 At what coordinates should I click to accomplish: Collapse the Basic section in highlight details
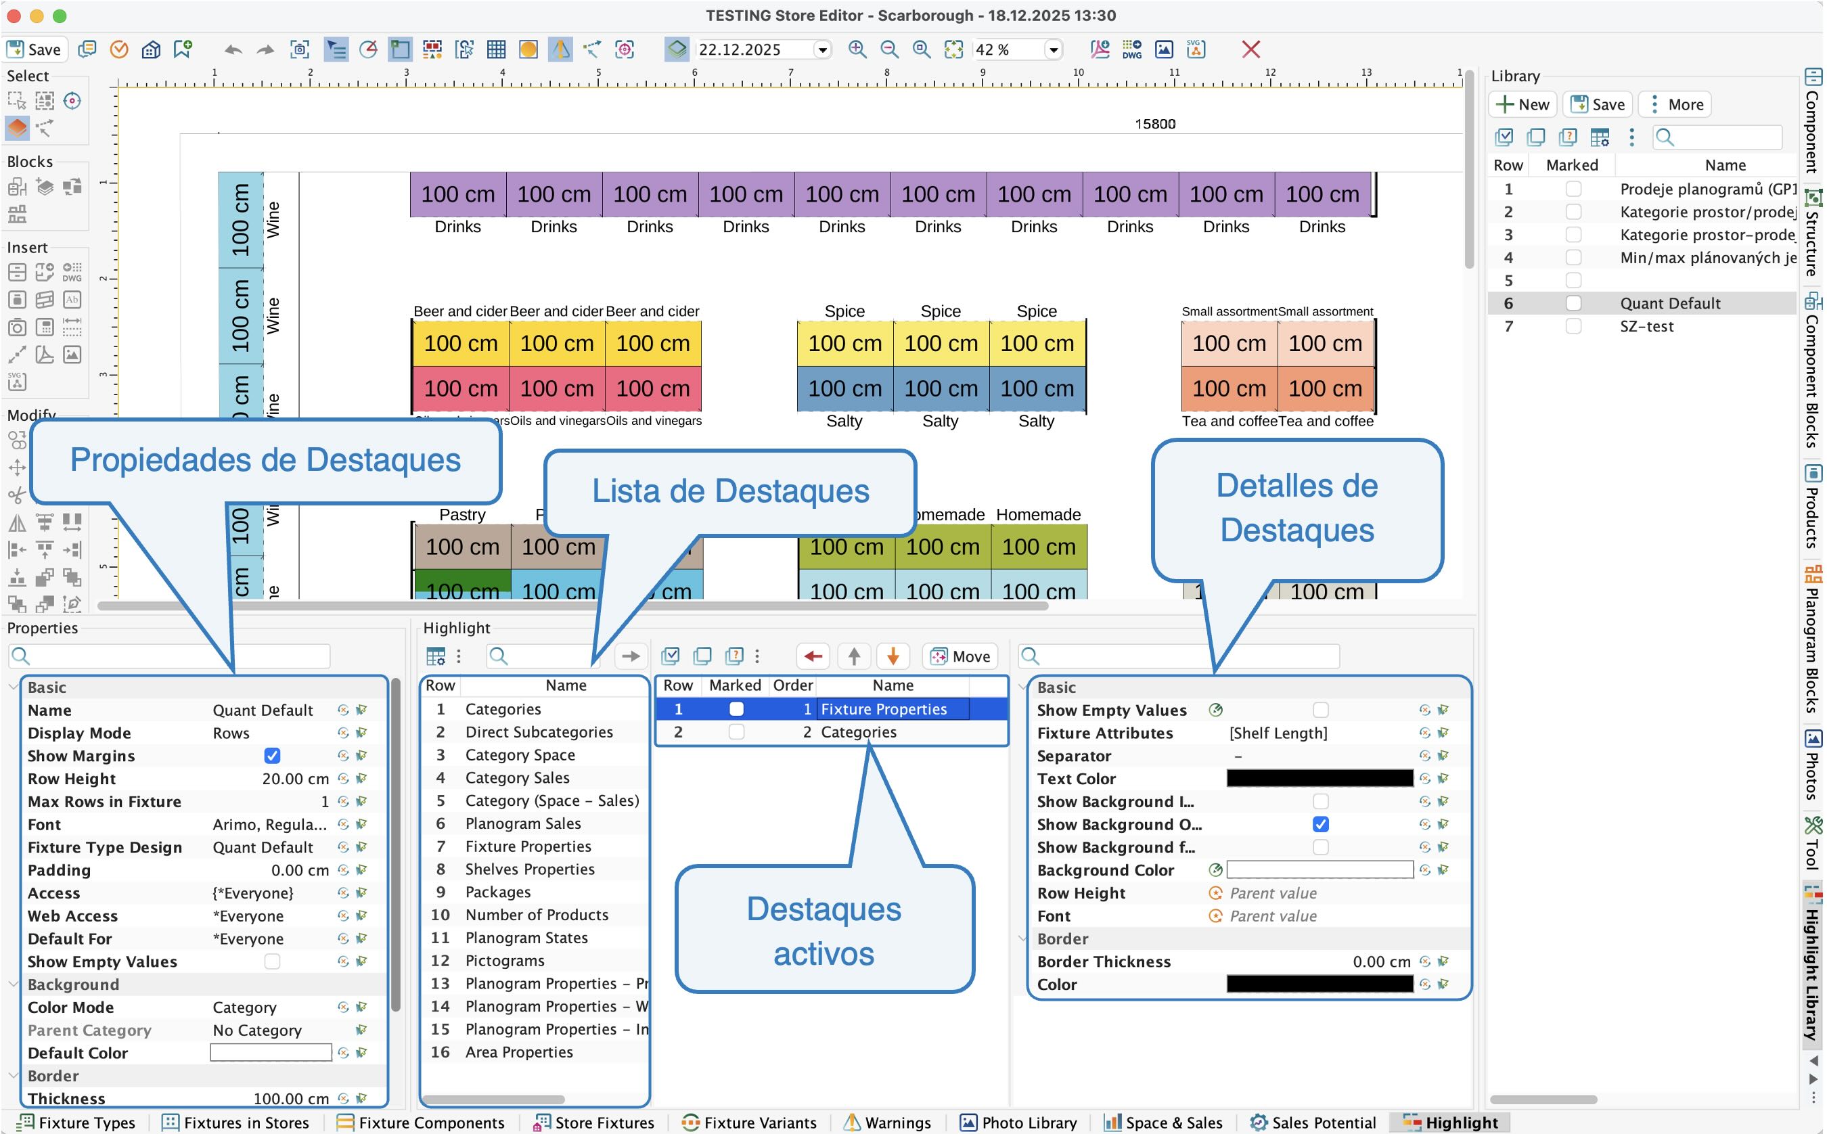tap(1023, 687)
